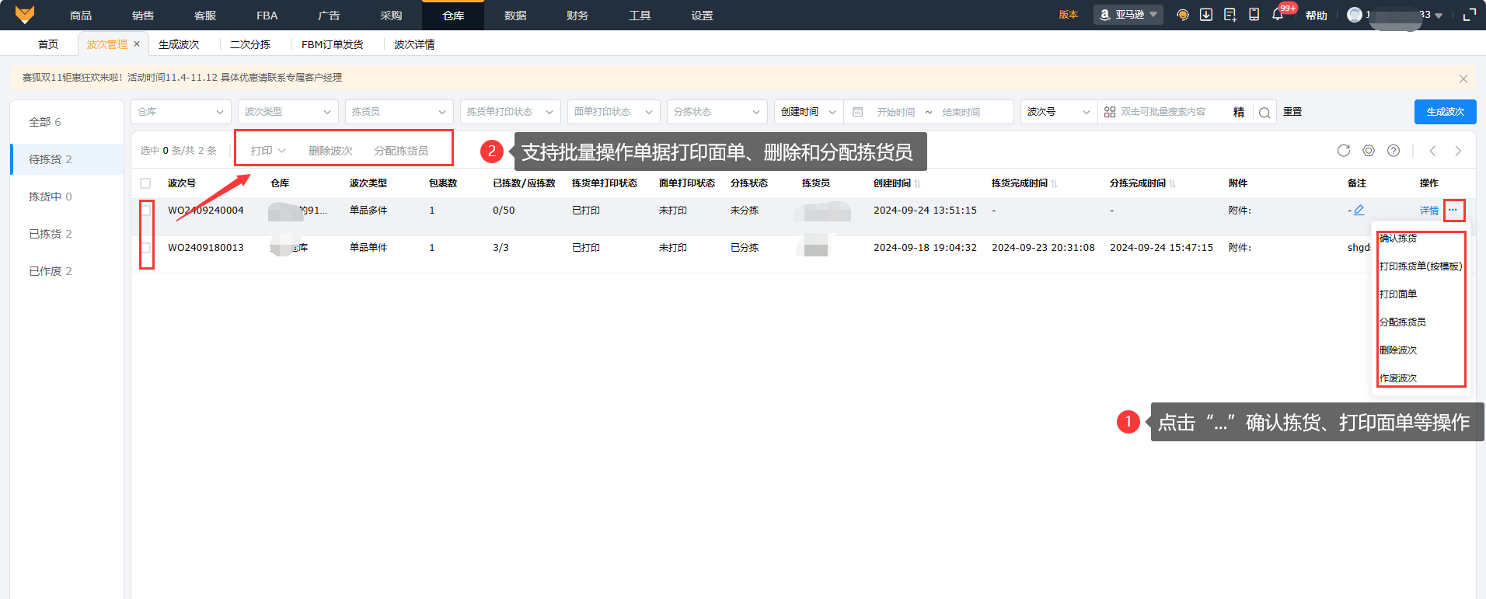1486x599 pixels.
Task: Open the "..." more actions icon
Action: [1453, 210]
